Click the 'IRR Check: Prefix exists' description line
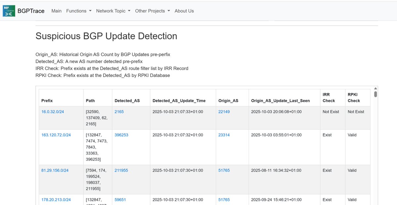397x205 pixels. click(112, 68)
